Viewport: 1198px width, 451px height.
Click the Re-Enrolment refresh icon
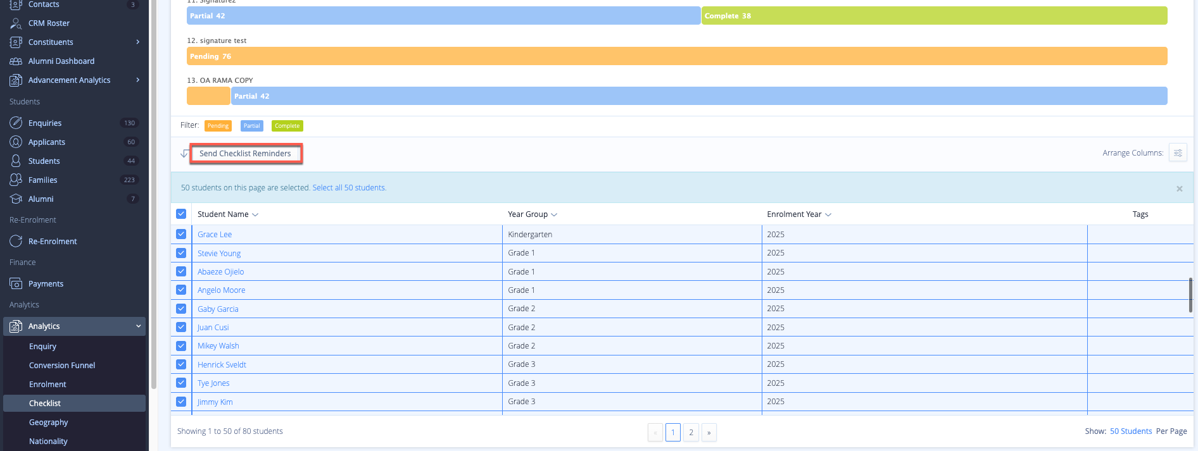point(16,241)
